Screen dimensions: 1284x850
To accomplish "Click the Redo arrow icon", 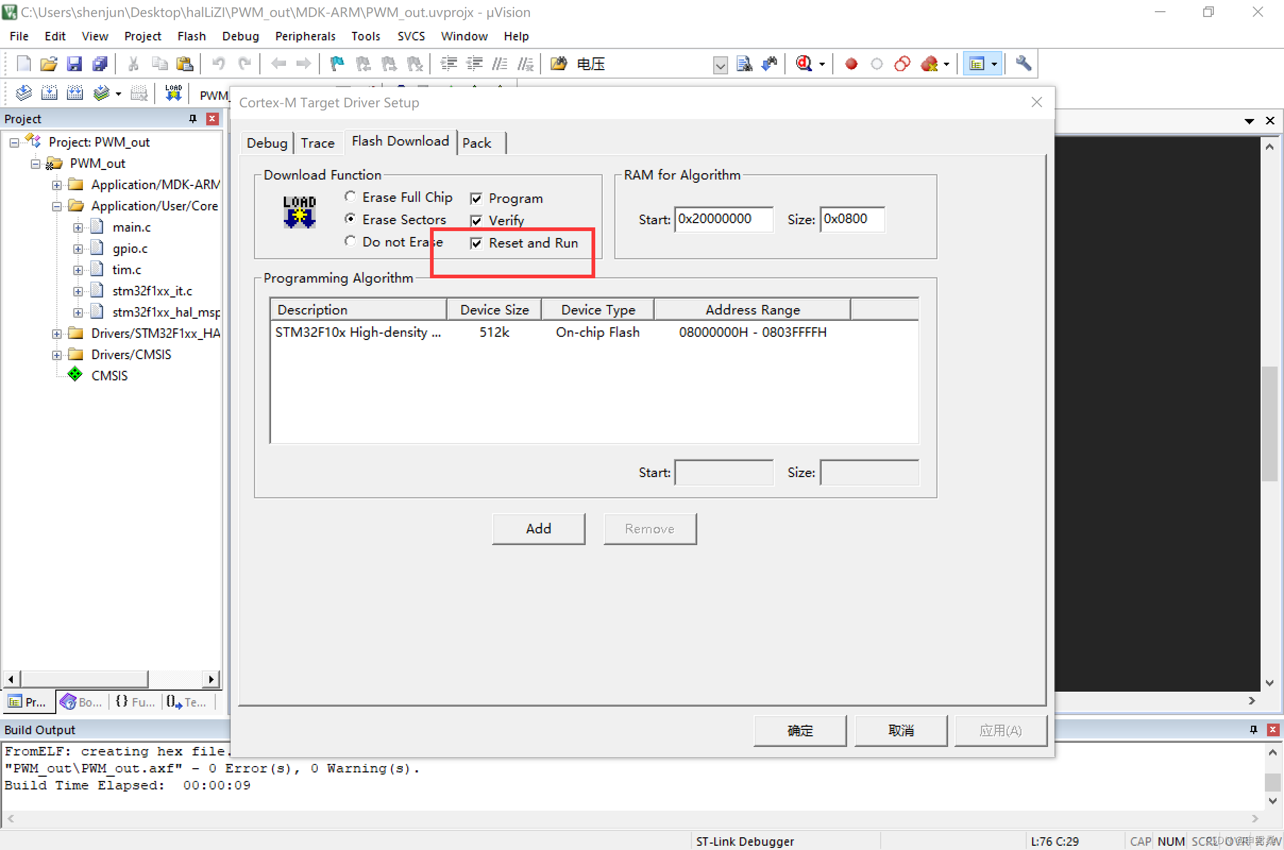I will pos(244,64).
